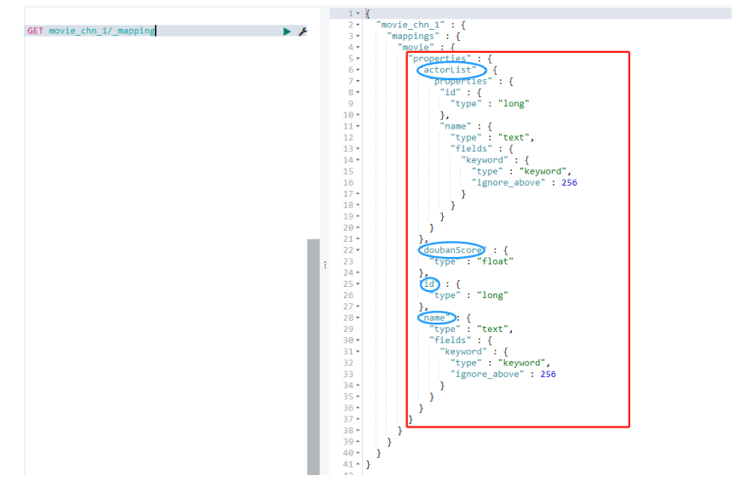This screenshot has height=487, width=735.
Task: Run the GET movie_chn_1/_mapping request
Action: 287,32
